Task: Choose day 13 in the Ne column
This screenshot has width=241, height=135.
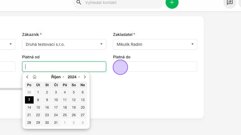Action: point(83,100)
